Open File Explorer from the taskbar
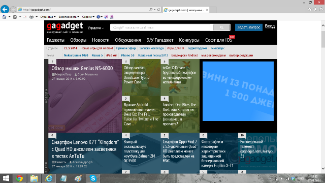 point(34,178)
